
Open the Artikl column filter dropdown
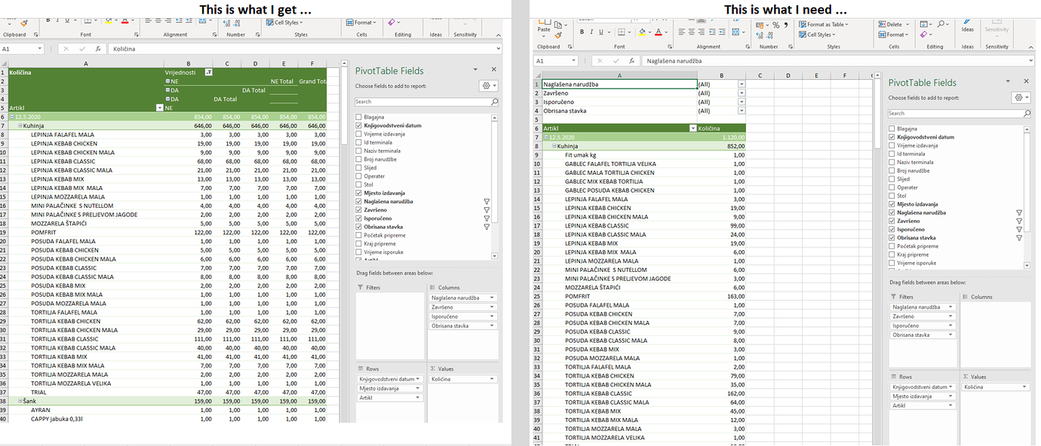[x=693, y=128]
